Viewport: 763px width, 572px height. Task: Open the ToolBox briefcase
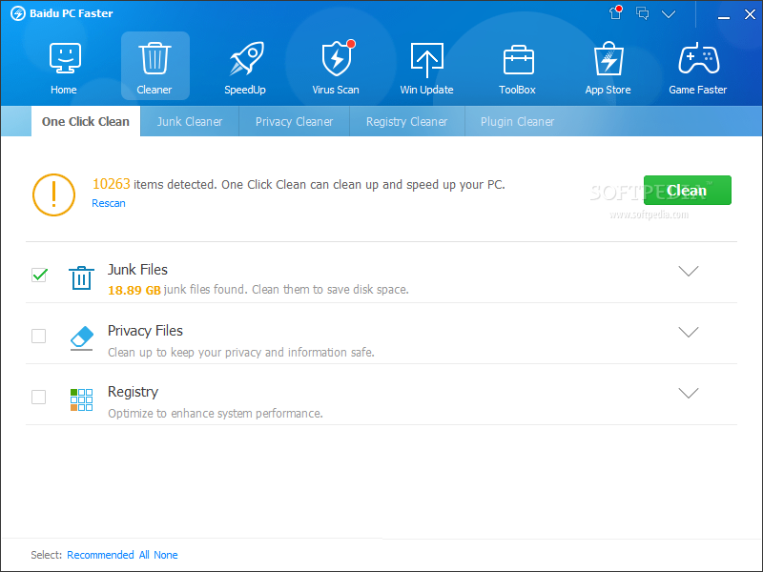pos(518,68)
